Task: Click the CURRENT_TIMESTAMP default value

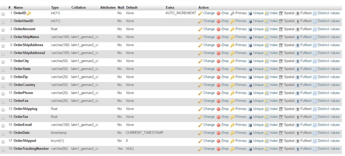Action: pyautogui.click(x=144, y=133)
